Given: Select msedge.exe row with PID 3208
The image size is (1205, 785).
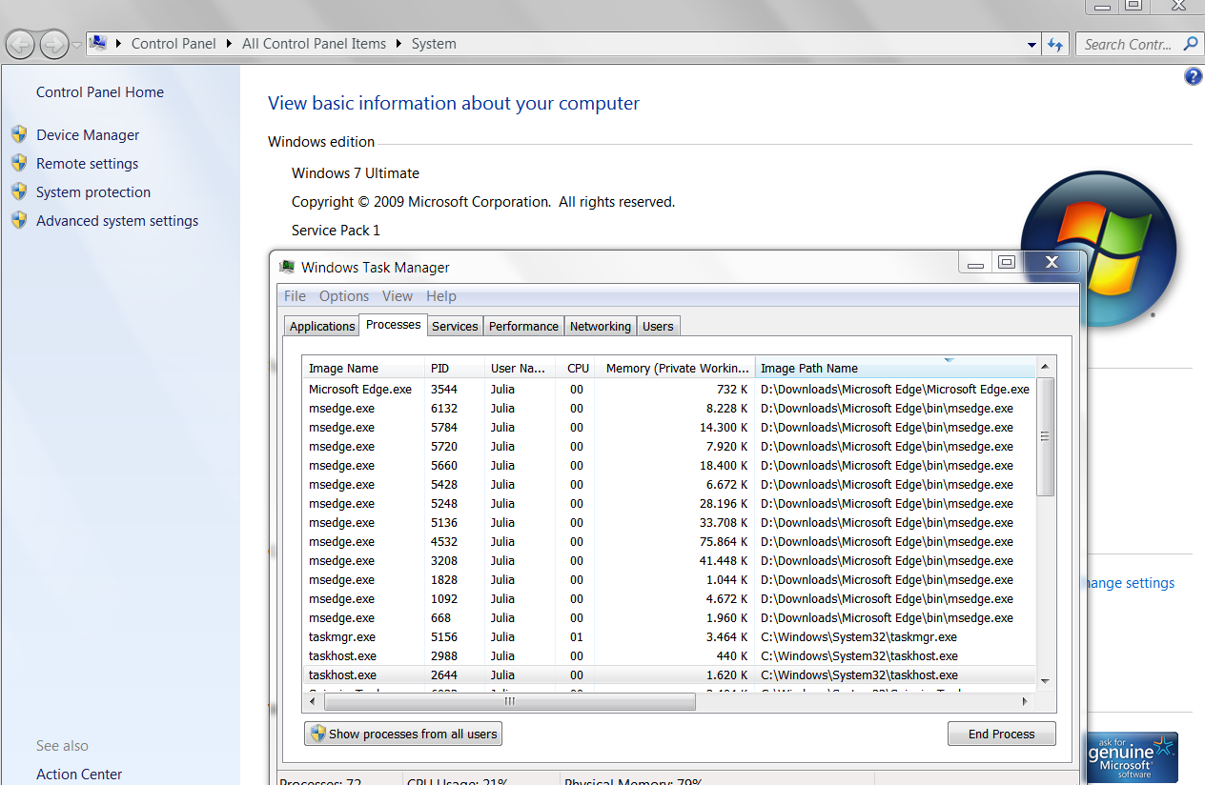Looking at the screenshot, I should (x=668, y=560).
